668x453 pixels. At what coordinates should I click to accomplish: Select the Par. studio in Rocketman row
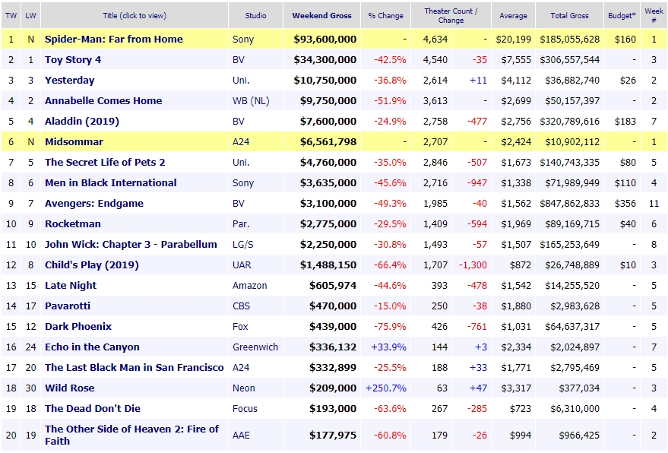click(241, 223)
